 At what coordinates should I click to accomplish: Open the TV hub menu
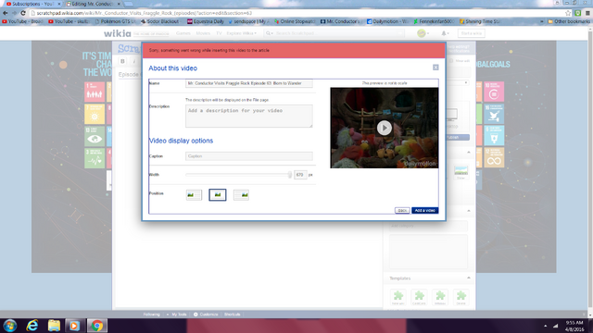tap(219, 33)
